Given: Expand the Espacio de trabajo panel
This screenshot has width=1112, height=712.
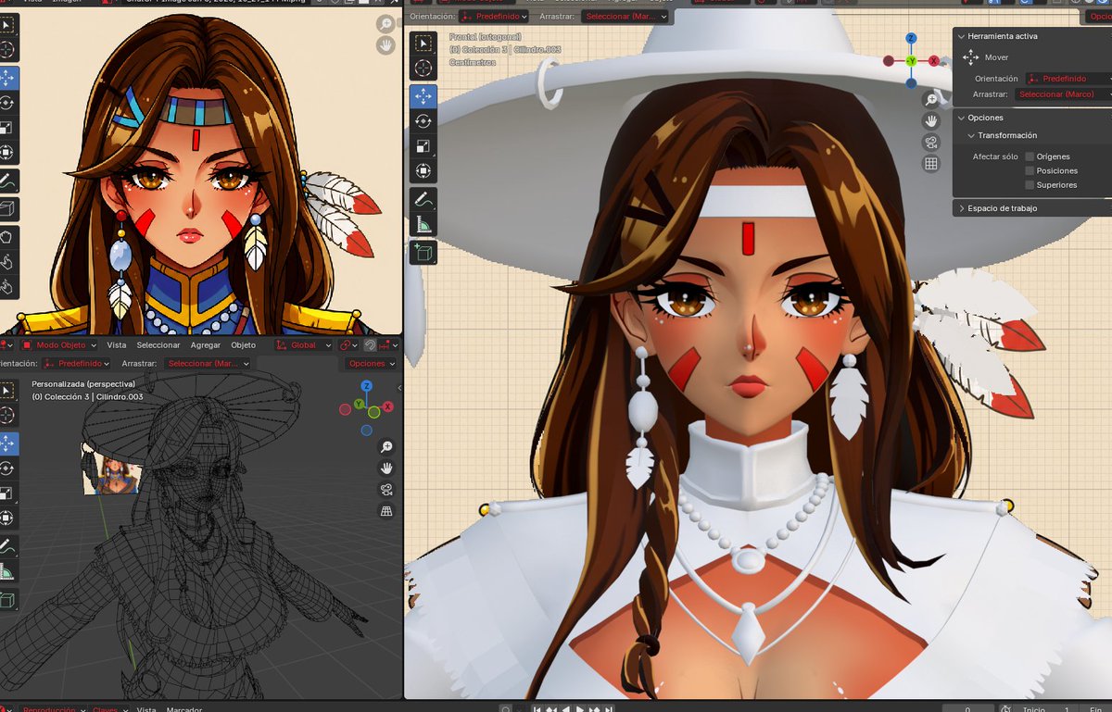Looking at the screenshot, I should pyautogui.click(x=961, y=208).
